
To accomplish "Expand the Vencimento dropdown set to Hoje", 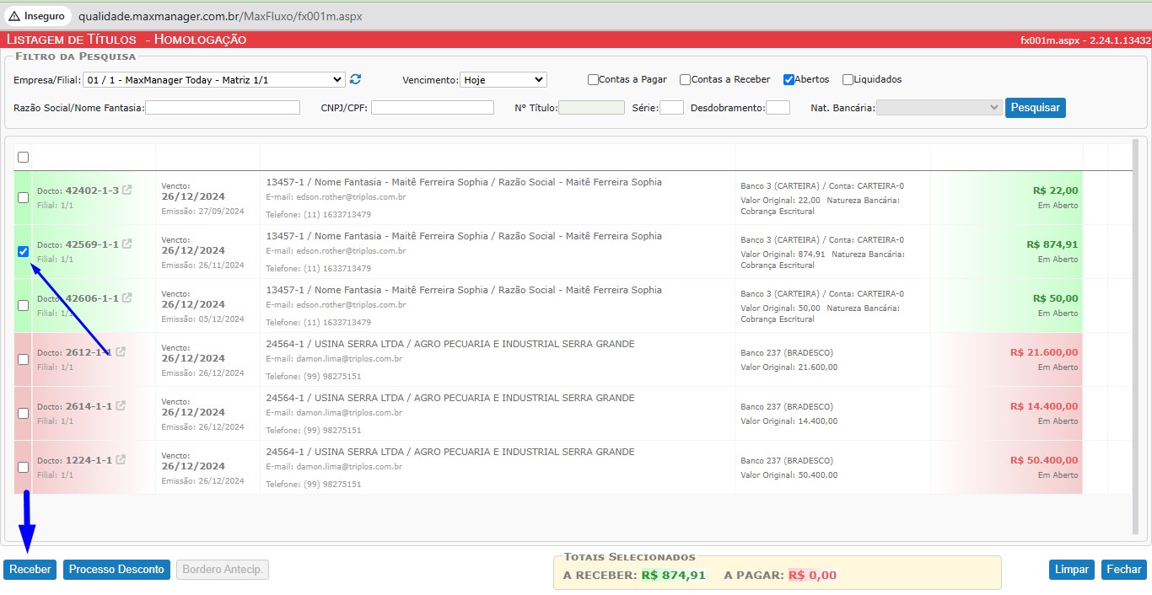I will [503, 80].
